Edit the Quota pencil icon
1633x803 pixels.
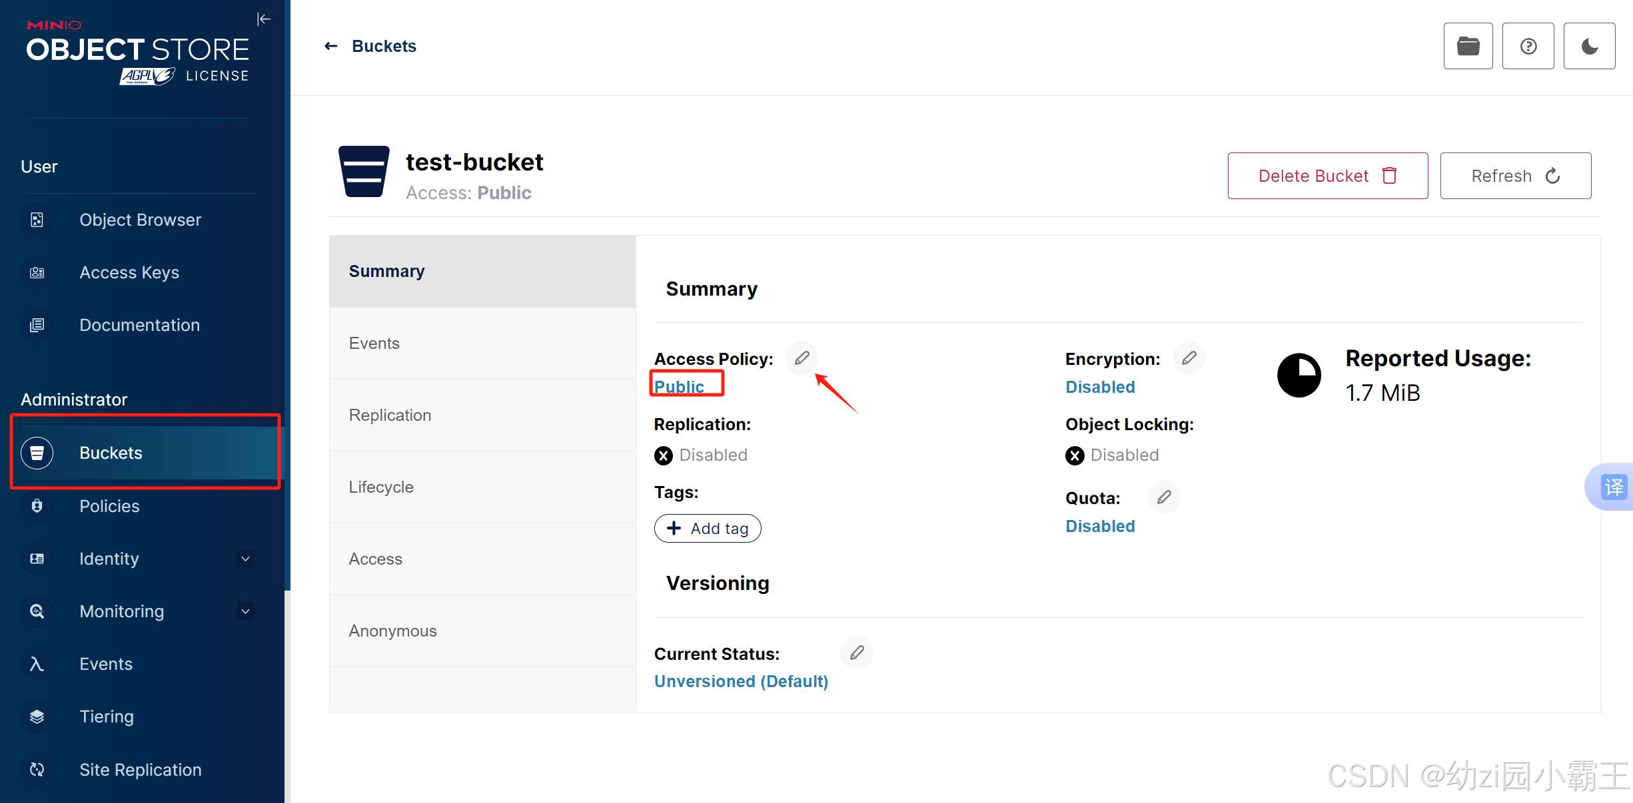click(1164, 497)
